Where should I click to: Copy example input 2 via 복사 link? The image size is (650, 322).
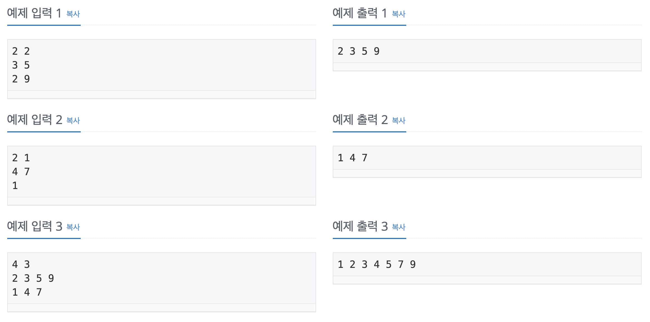tap(73, 120)
